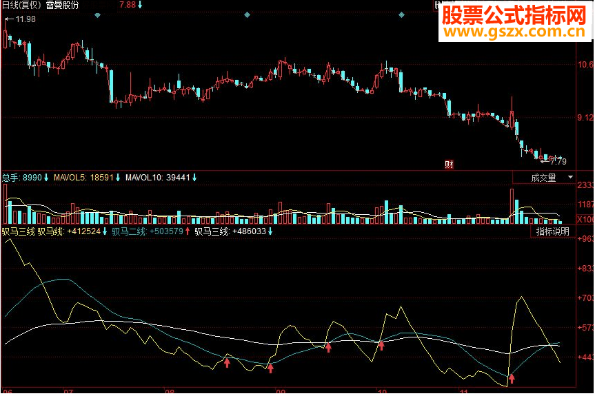The image size is (595, 396).
Task: Click the 10 month marker on time axis
Action: [382, 392]
